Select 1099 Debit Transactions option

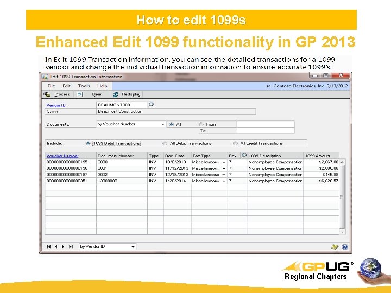[88, 143]
